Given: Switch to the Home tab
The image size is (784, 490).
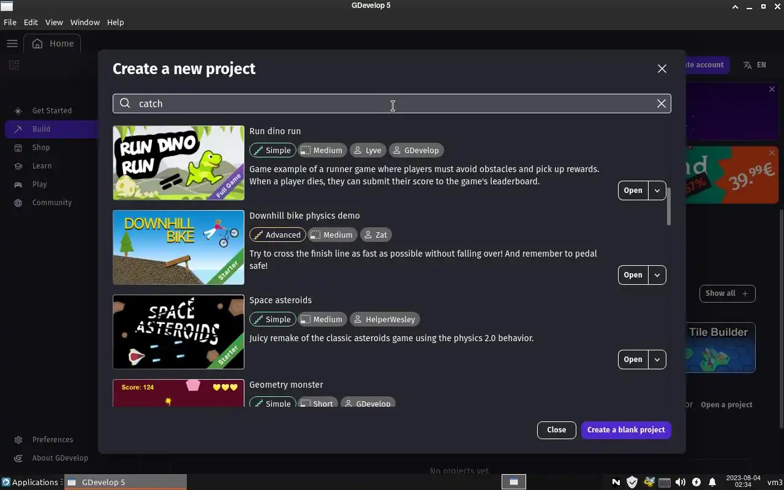Looking at the screenshot, I should tap(53, 43).
